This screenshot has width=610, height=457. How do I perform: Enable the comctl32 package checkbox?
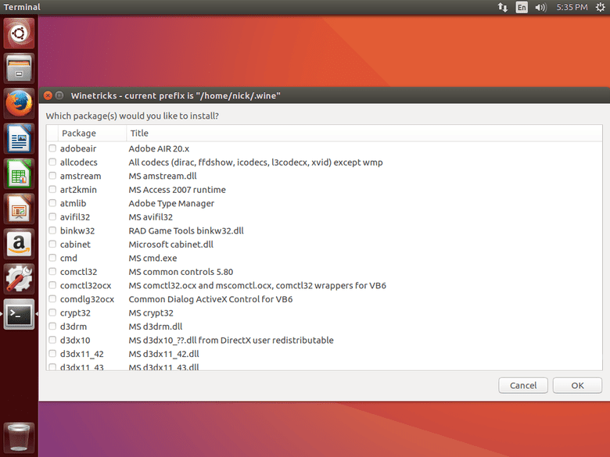(52, 272)
